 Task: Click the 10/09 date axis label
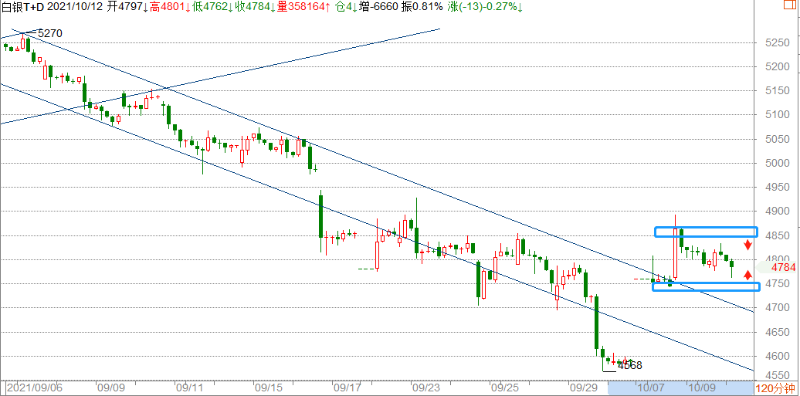coord(701,388)
